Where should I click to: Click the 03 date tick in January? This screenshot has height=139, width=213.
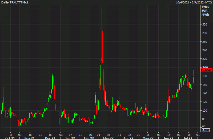61,135
